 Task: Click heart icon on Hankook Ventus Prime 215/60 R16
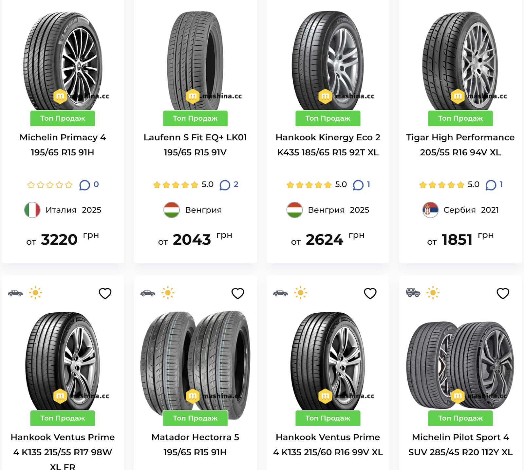point(370,293)
